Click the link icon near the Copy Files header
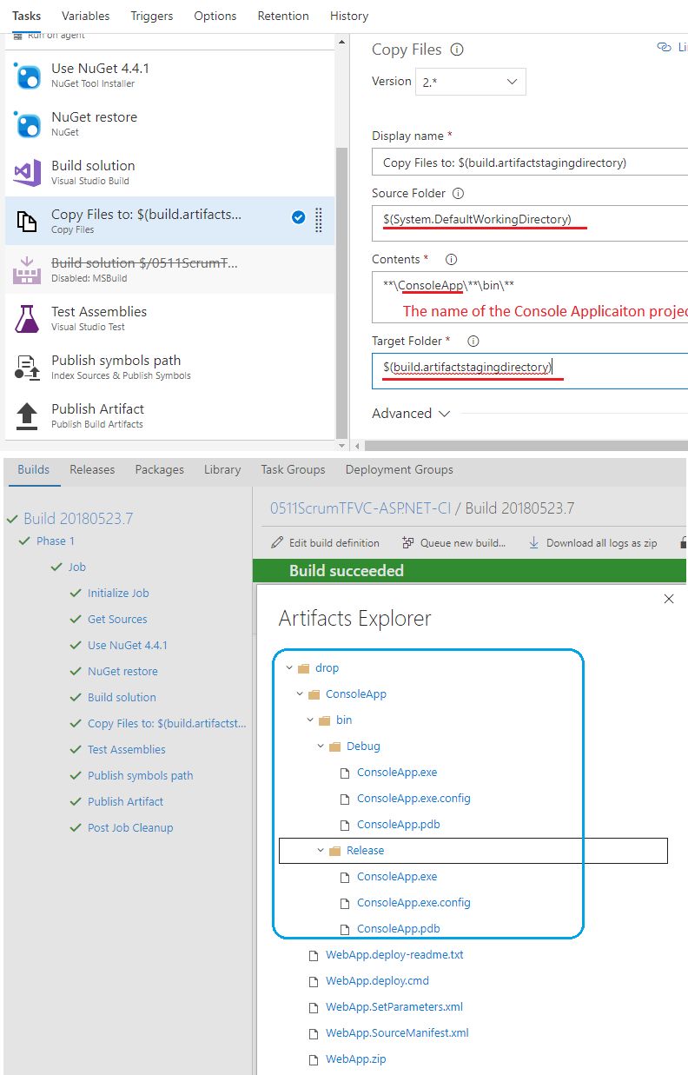This screenshot has height=1075, width=688. [x=665, y=47]
